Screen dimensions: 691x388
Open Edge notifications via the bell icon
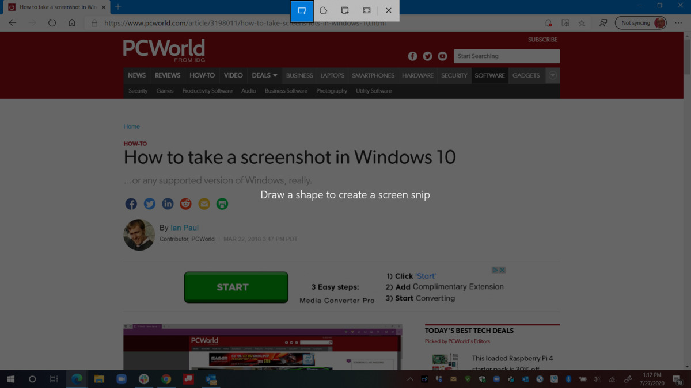[548, 23]
